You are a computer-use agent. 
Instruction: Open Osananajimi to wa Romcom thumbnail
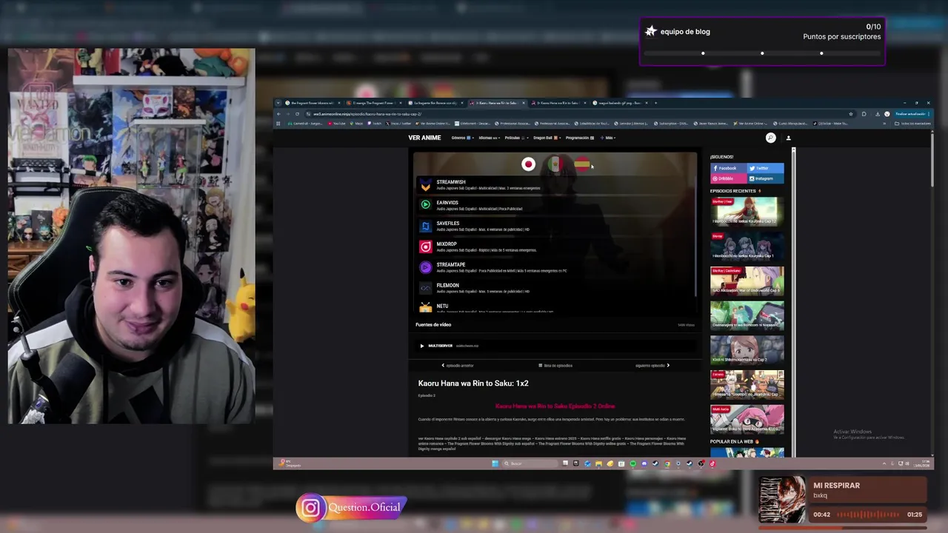tap(747, 315)
